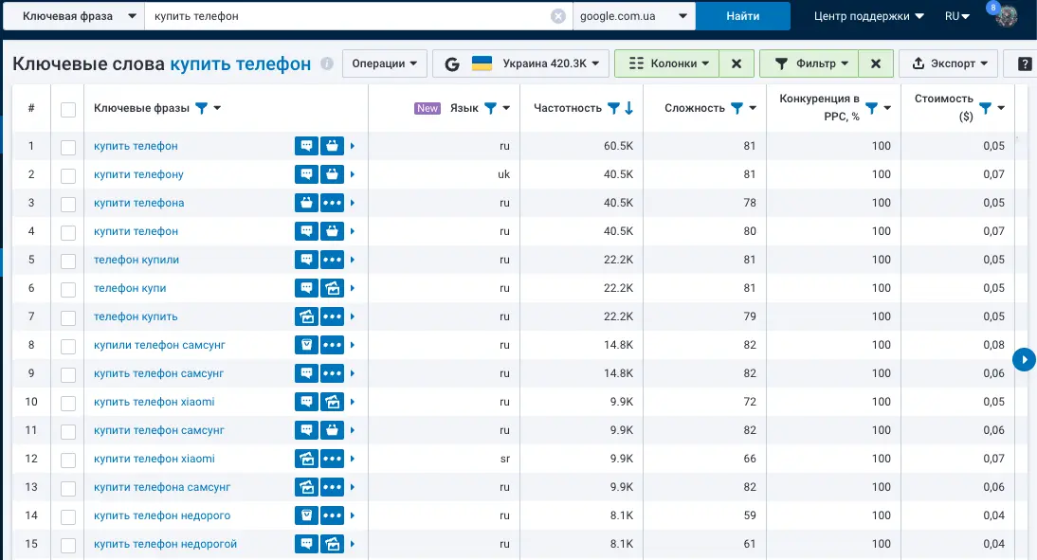Expand row arrow for 'купити телефон'
The width and height of the screenshot is (1037, 560).
point(353,231)
